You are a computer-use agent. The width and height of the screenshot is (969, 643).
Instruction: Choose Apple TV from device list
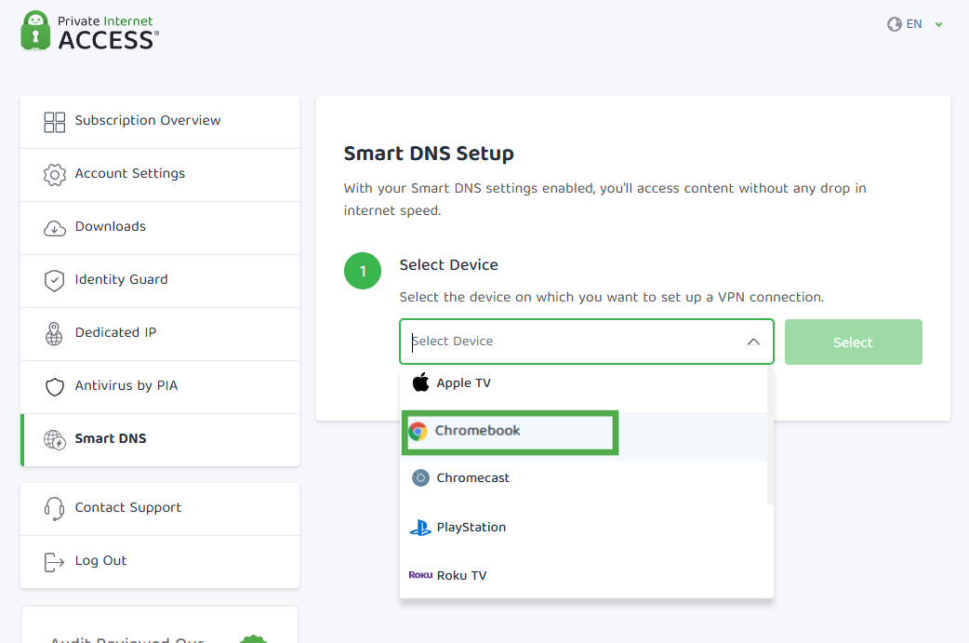click(x=583, y=383)
